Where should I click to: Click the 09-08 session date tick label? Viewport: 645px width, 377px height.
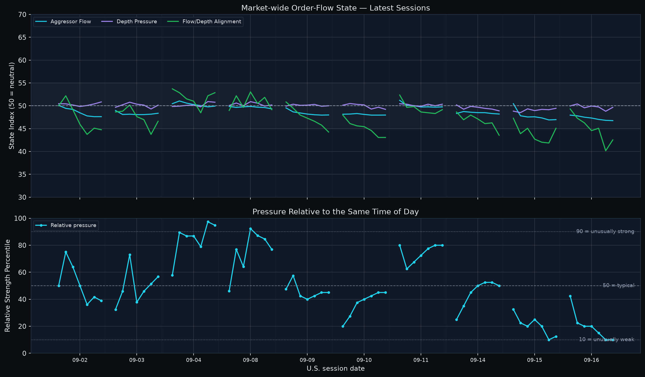[250, 360]
